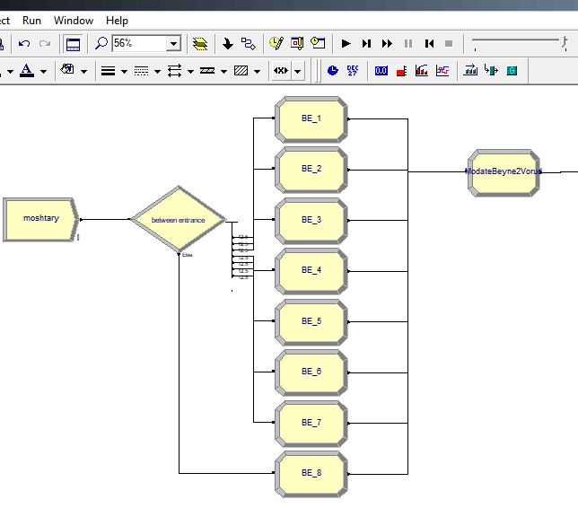Click the arrow style icon
The width and height of the screenshot is (578, 508).
[x=174, y=70]
